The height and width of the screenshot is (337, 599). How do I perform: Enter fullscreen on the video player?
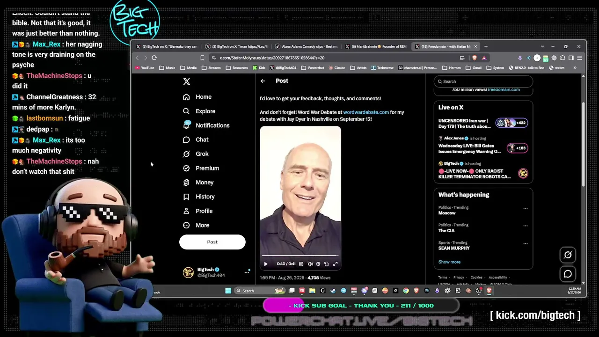[335, 264]
